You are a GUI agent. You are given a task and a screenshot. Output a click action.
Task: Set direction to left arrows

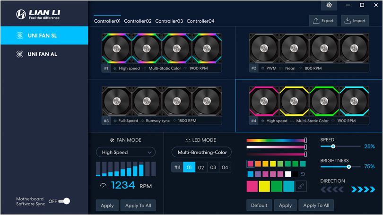click(332, 189)
